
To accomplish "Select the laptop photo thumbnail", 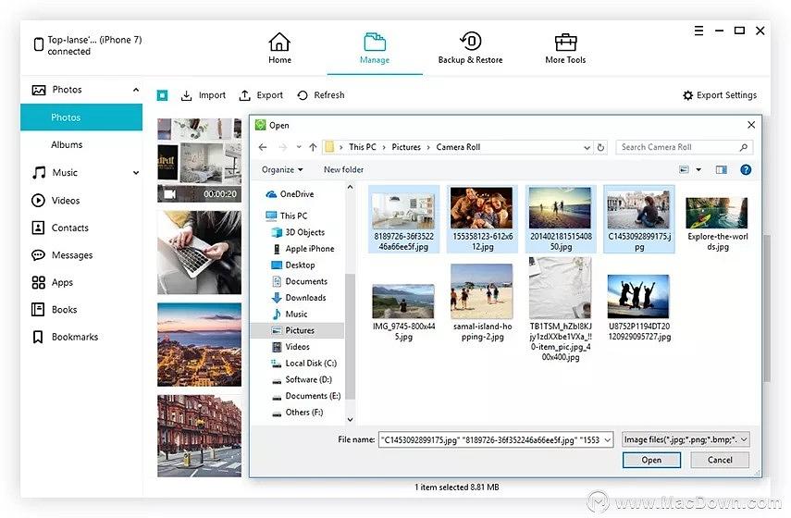I will coord(199,253).
